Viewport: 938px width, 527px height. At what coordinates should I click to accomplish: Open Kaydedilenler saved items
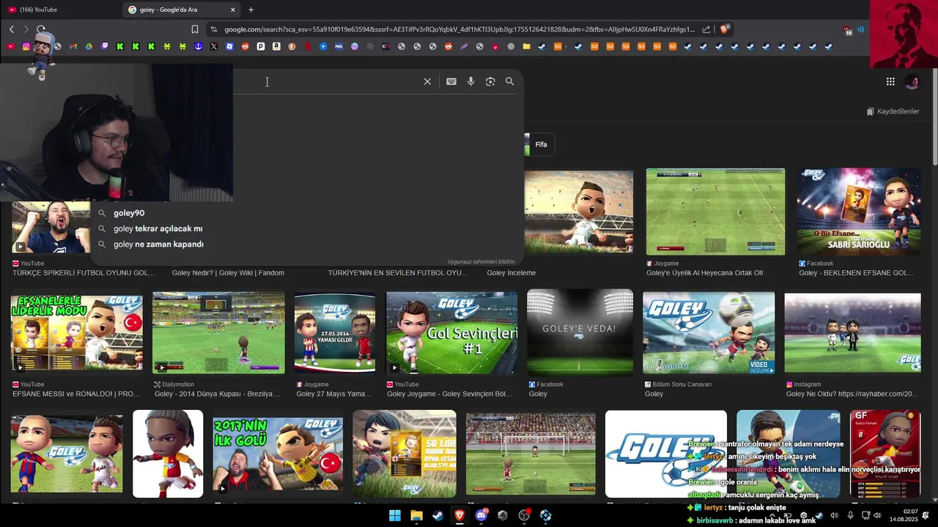pos(893,111)
